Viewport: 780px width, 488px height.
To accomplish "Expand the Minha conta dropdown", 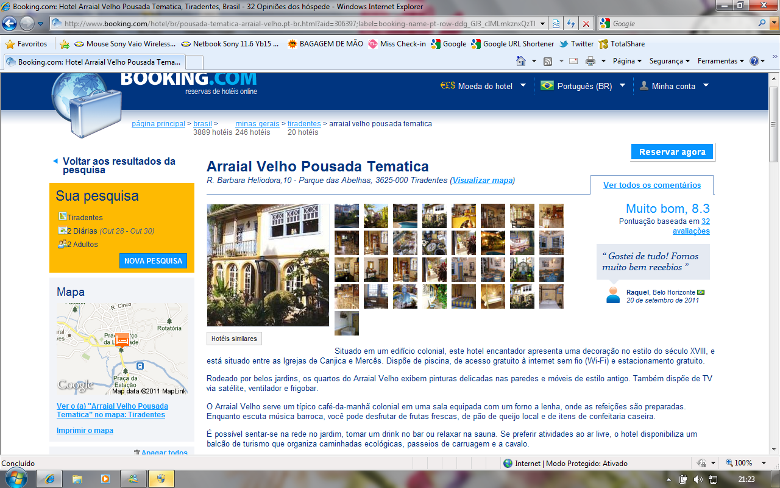I will click(x=673, y=86).
